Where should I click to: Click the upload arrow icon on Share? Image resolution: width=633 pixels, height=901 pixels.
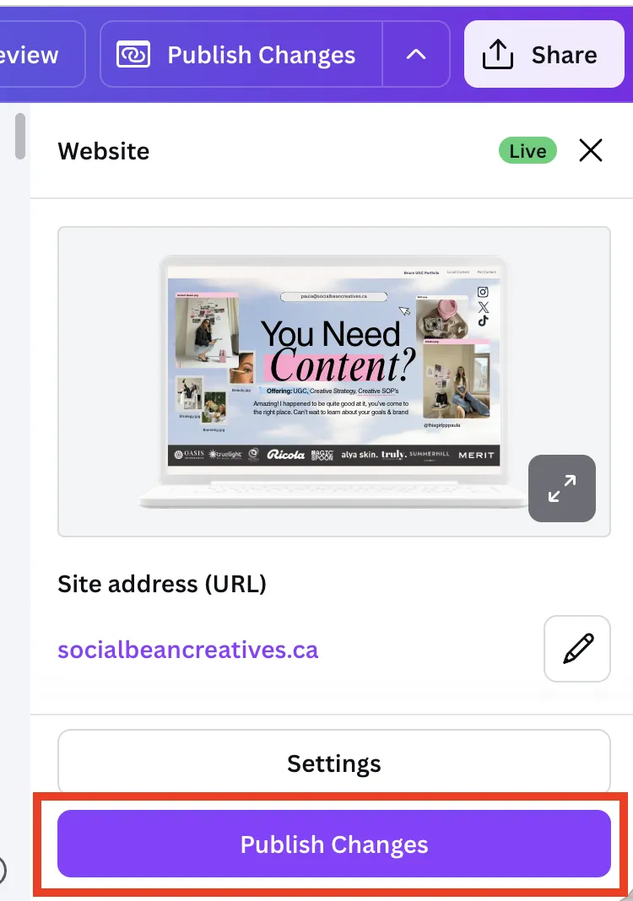click(497, 55)
